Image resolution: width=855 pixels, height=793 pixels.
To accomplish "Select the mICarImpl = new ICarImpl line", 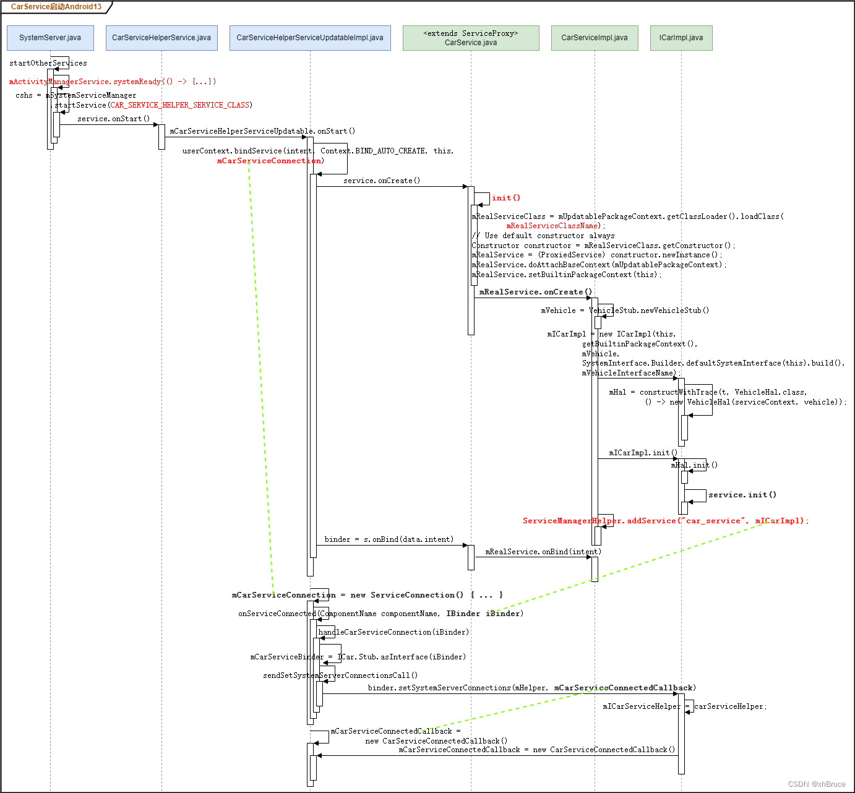I will pyautogui.click(x=611, y=334).
